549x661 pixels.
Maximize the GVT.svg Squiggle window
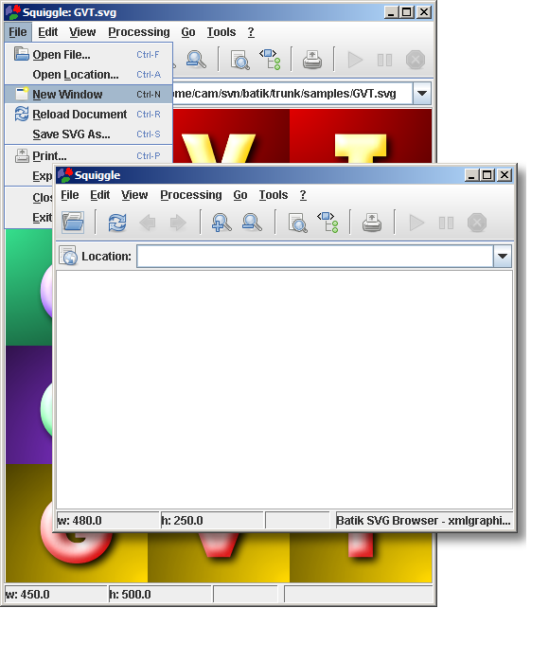407,12
